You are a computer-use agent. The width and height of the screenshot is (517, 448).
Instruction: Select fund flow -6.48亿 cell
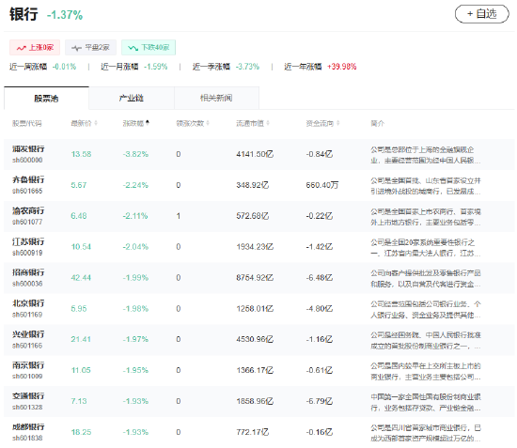320,278
